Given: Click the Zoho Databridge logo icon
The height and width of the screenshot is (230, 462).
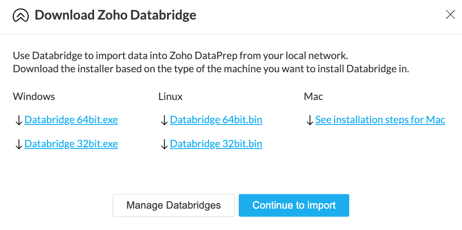Looking at the screenshot, I should click(21, 16).
